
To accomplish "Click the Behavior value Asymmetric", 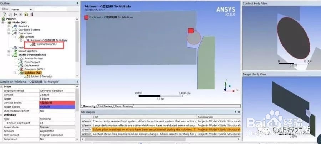I will pos(57,131).
